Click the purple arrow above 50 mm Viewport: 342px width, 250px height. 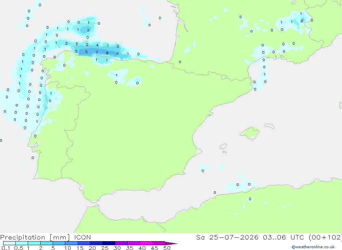tap(171, 244)
